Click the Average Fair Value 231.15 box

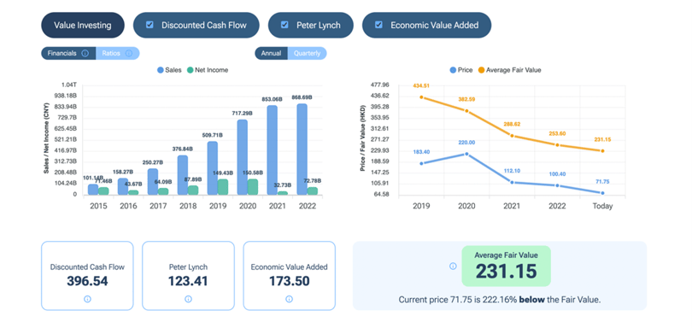click(507, 266)
